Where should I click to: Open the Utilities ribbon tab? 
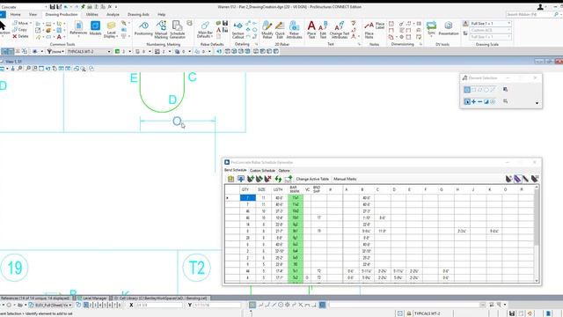click(91, 14)
